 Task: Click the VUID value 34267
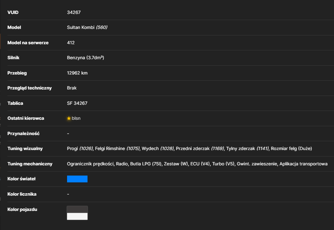click(74, 12)
